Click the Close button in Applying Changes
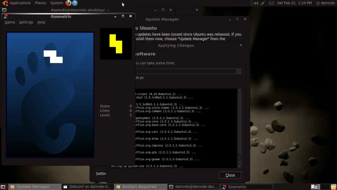337x190 pixels. coord(230,175)
